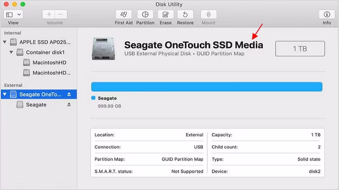Open the Info panel
Image resolution: width=339 pixels, height=190 pixels.
coord(327,15)
